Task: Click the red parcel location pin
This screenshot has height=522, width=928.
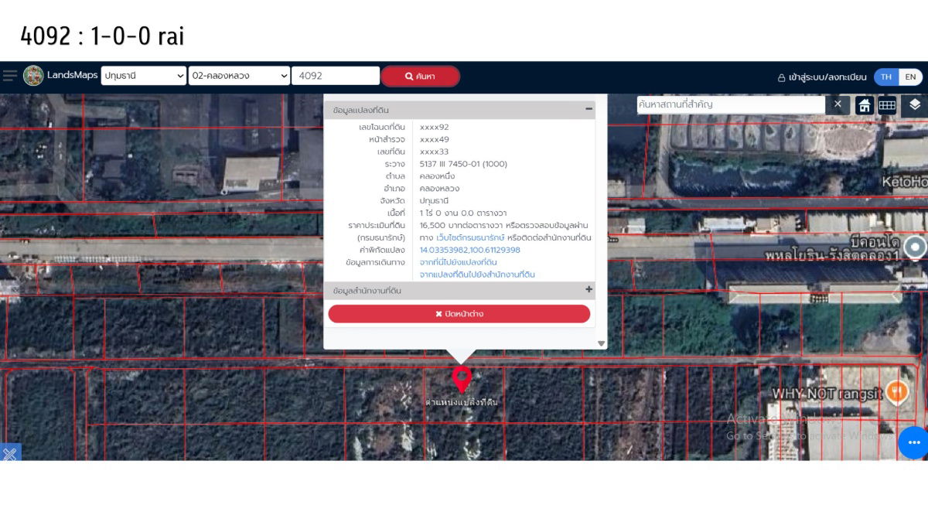Action: point(462,379)
